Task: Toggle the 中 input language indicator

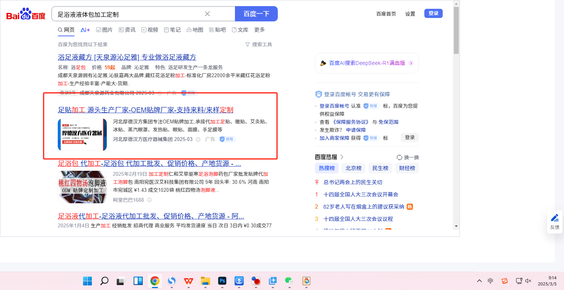Action: (491, 281)
